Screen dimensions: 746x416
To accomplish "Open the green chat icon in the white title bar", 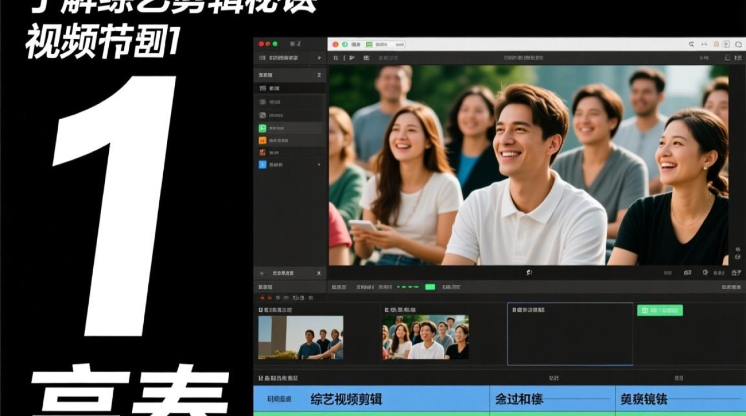I will pos(370,44).
